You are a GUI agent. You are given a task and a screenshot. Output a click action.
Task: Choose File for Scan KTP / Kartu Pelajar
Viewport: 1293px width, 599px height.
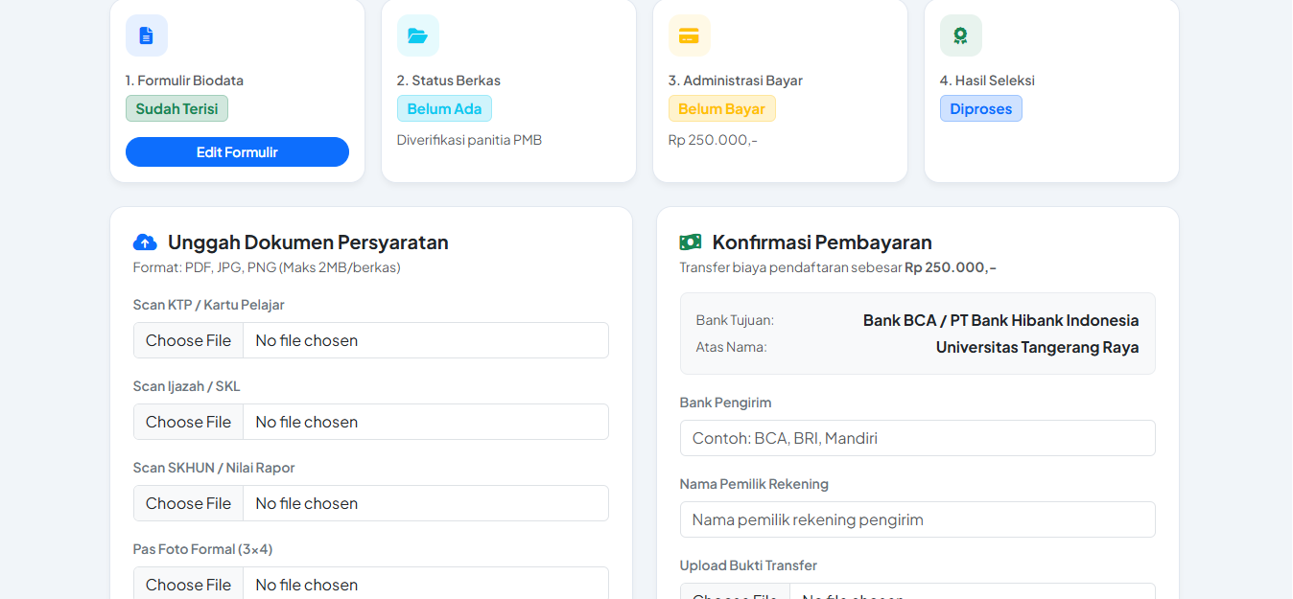click(188, 340)
